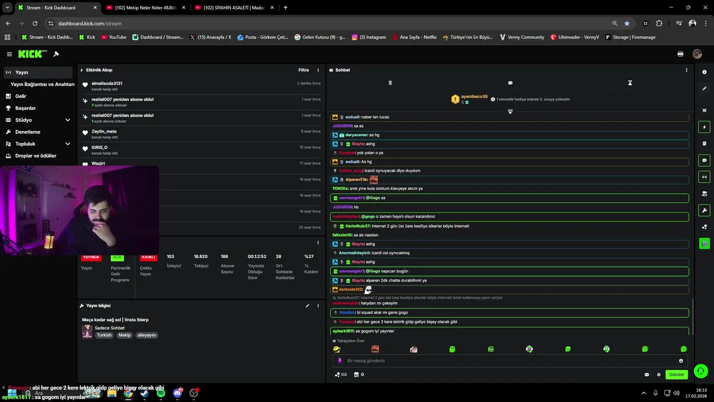Bookmark page with the star icon
The height and width of the screenshot is (402, 714).
click(627, 23)
